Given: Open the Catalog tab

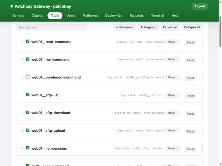Looking at the screenshot, I should (37, 15).
